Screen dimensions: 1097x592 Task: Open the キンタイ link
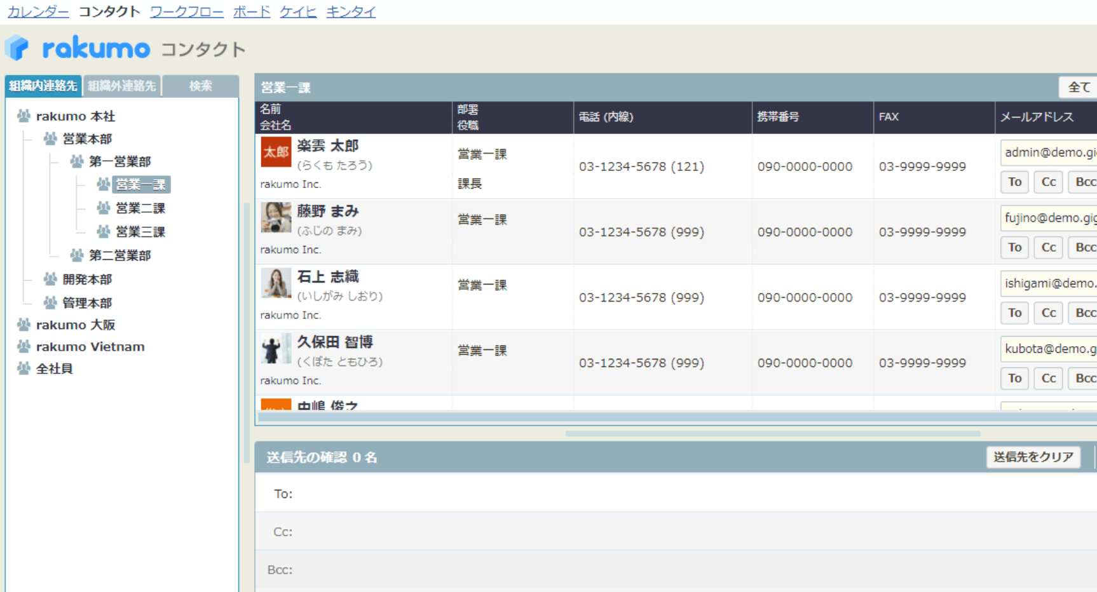click(351, 11)
